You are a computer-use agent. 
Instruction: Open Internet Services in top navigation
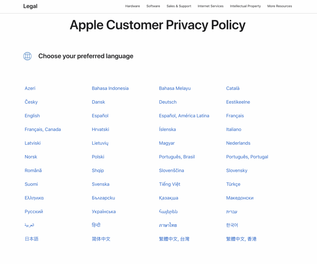click(x=211, y=6)
